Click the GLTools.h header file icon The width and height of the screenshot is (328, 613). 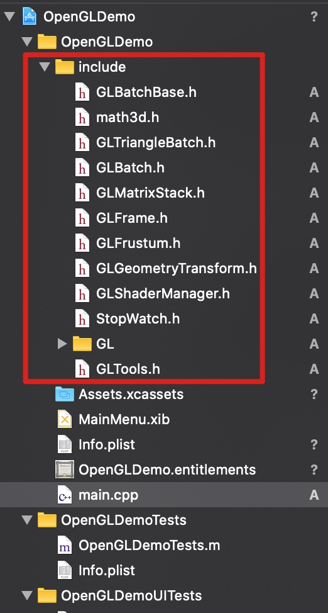pos(82,369)
